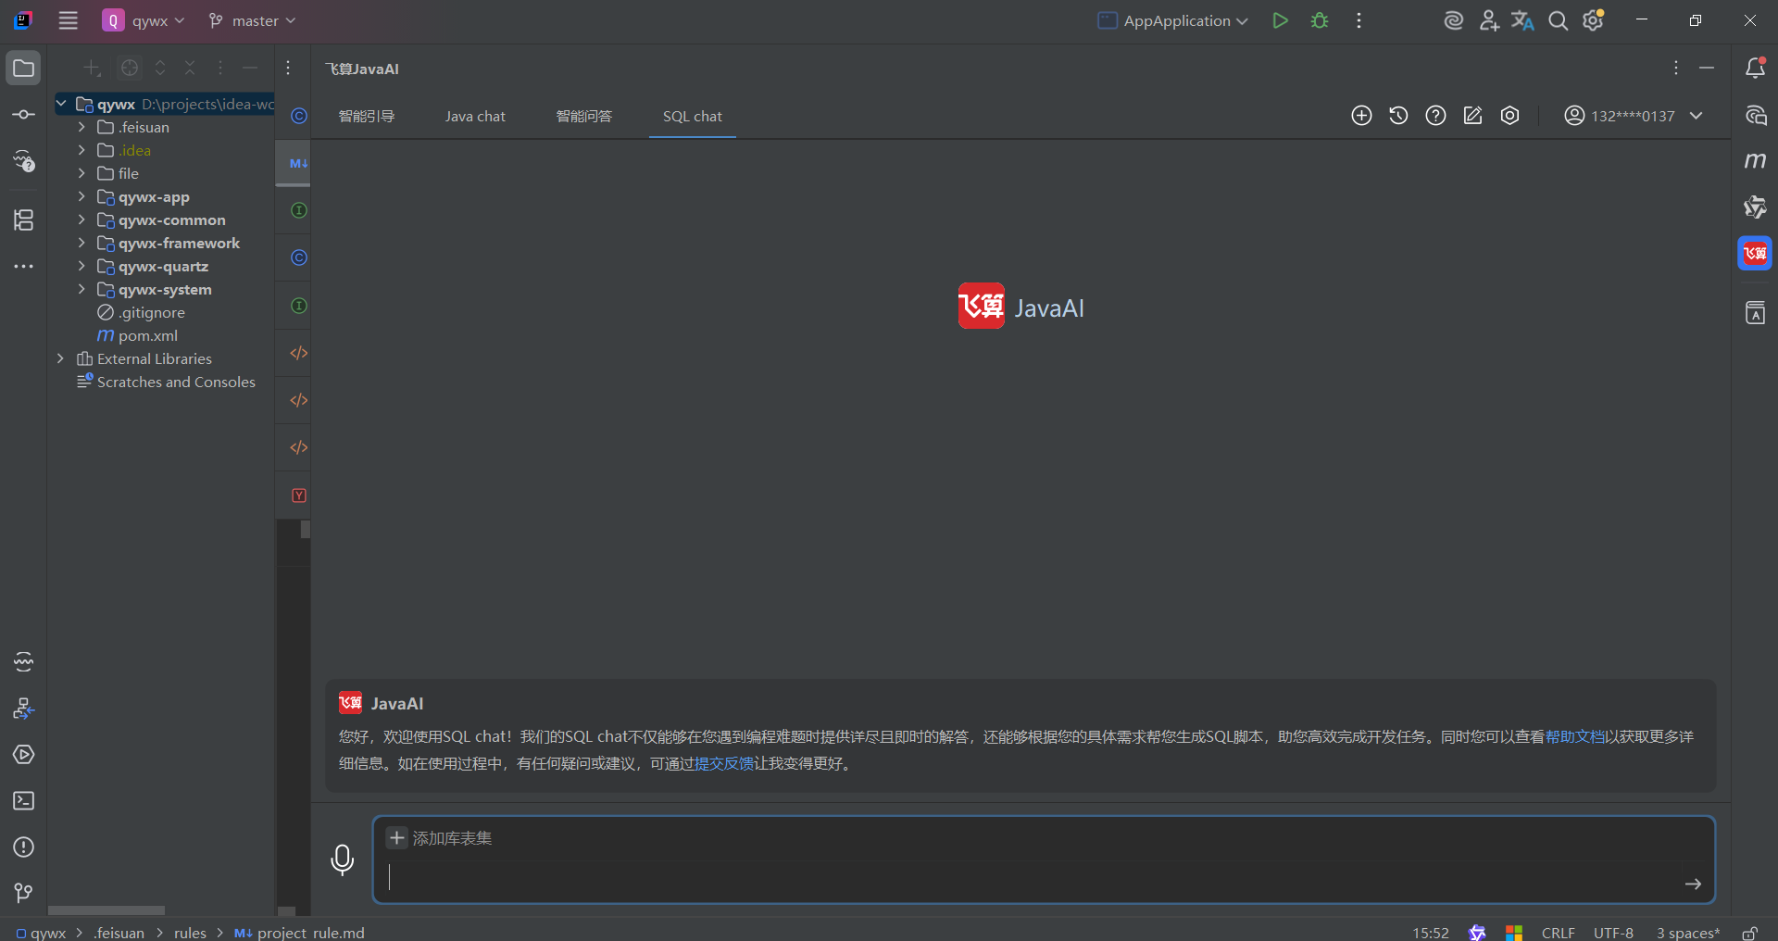Open Search Everywhere magnifier
Viewport: 1778px width, 941px height.
click(1558, 20)
